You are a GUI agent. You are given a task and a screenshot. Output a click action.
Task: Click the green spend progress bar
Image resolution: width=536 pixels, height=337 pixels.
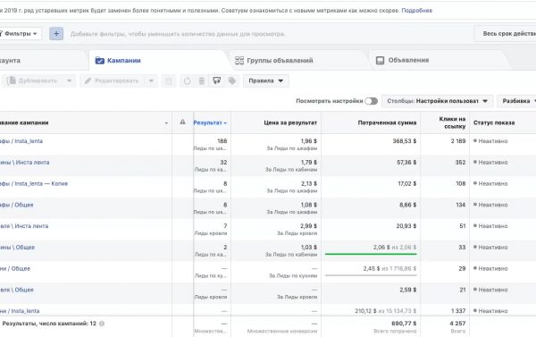tap(371, 254)
